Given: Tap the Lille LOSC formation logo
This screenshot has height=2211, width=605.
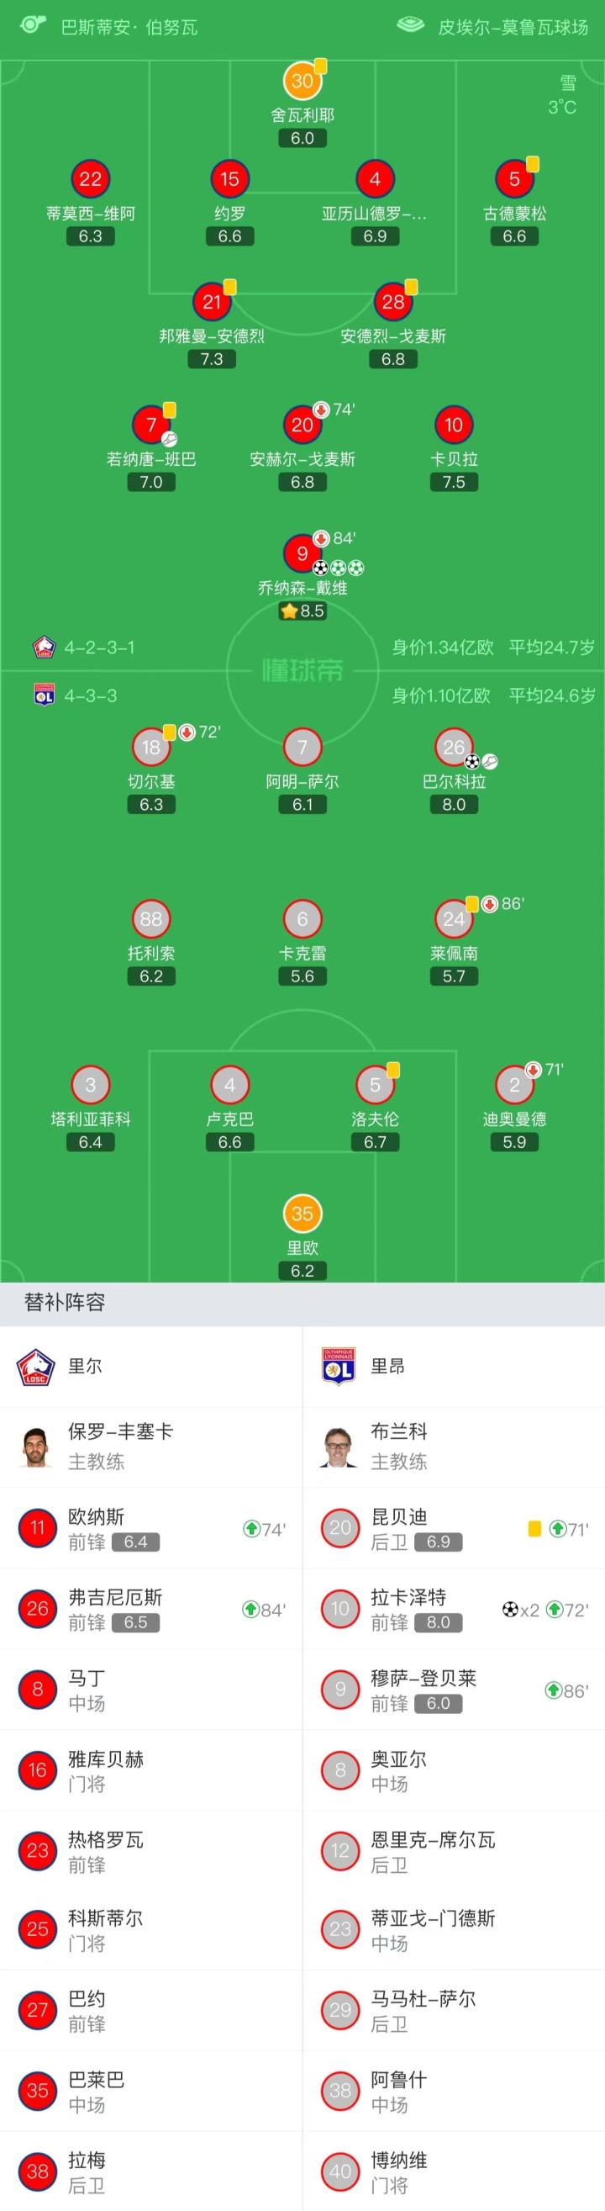Looking at the screenshot, I should (x=44, y=648).
